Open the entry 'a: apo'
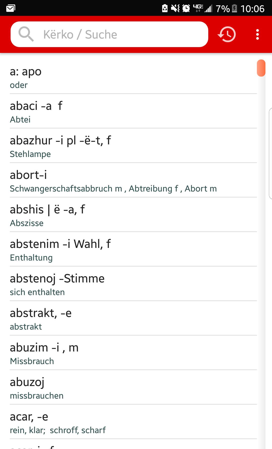Viewport: 272px width, 449px height. click(133, 77)
